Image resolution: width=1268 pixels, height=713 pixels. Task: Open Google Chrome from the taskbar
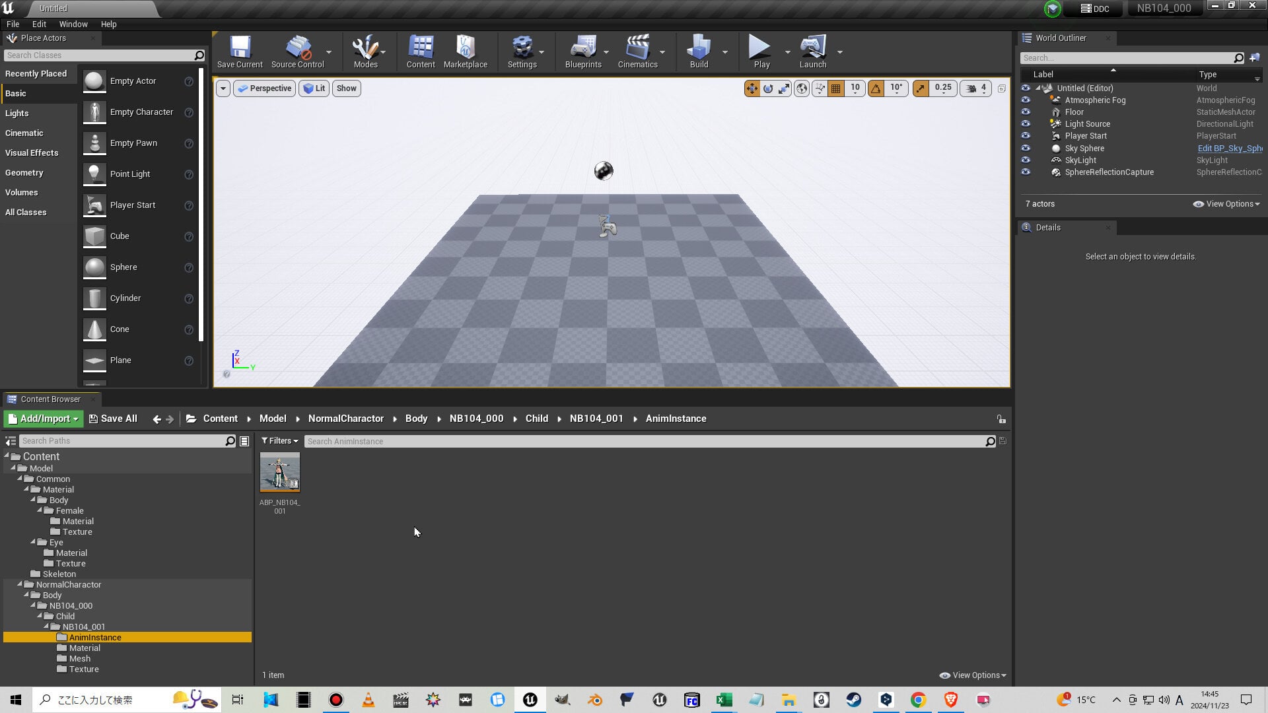[918, 700]
